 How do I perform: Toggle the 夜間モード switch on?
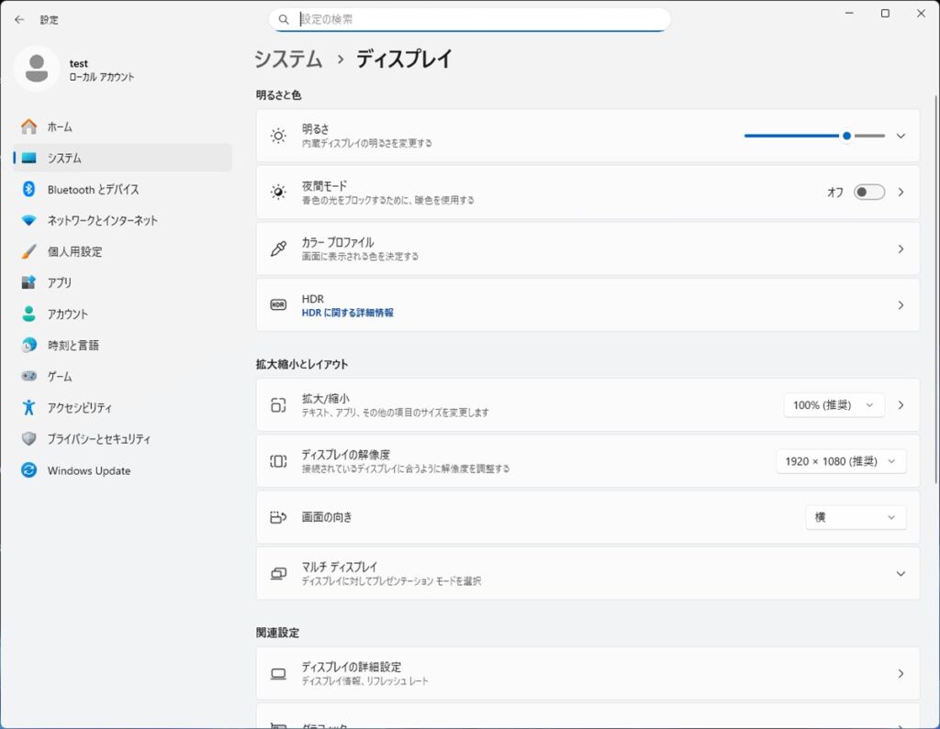[x=868, y=192]
